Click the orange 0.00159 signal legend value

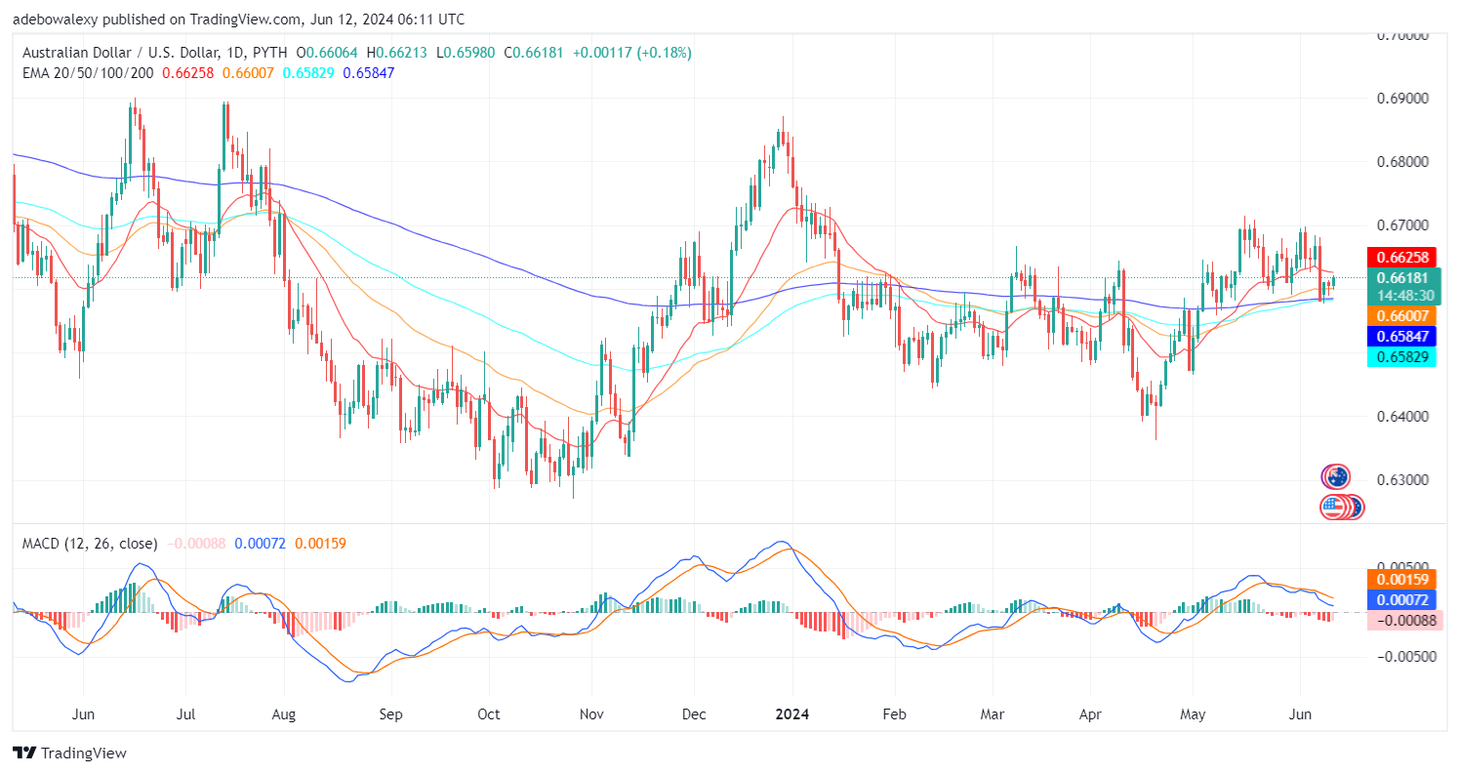pos(320,543)
